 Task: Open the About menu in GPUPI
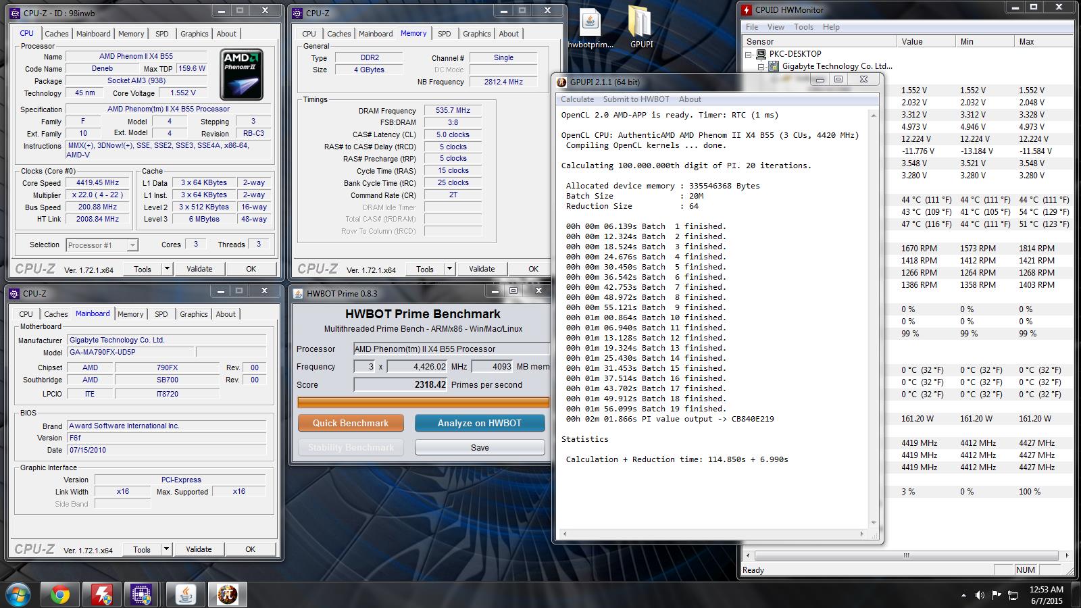coord(690,99)
